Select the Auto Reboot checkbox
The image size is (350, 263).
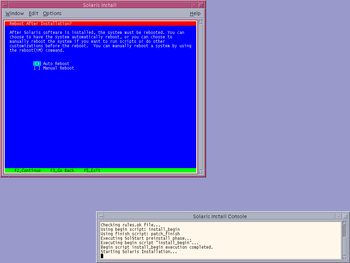pos(37,63)
